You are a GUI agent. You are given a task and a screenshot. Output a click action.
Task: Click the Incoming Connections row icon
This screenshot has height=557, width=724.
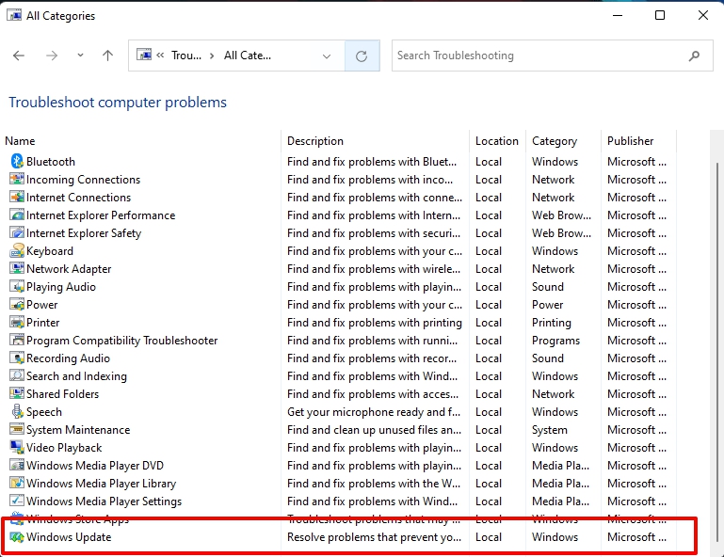point(17,179)
